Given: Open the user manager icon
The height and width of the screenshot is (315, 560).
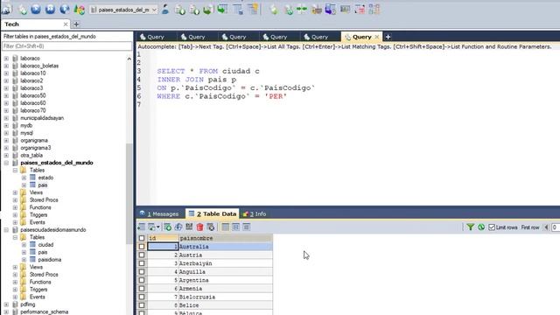Looking at the screenshot, I should point(165,10).
